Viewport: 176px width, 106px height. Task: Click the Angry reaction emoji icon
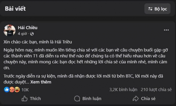[x=12, y=90]
